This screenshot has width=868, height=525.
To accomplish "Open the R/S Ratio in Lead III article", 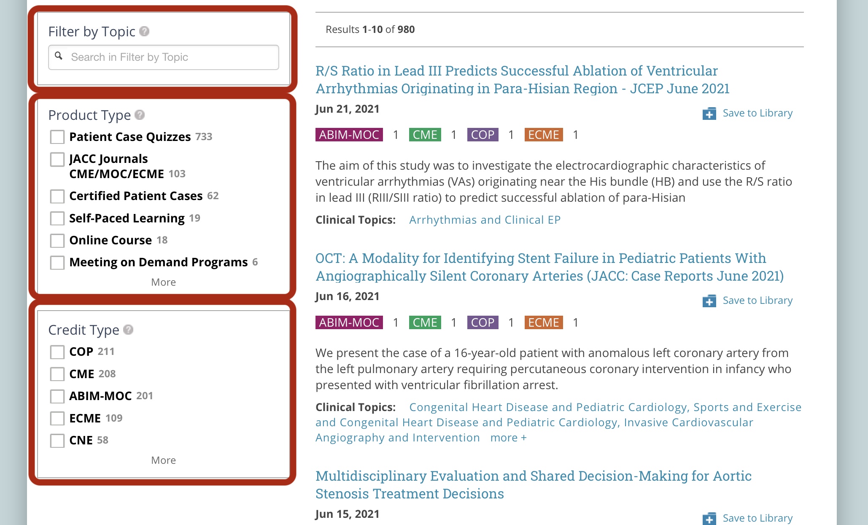I will tap(522, 79).
